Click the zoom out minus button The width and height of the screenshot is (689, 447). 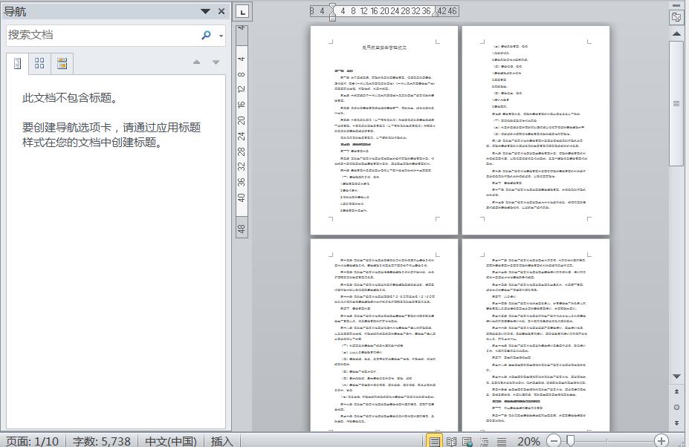(x=554, y=441)
